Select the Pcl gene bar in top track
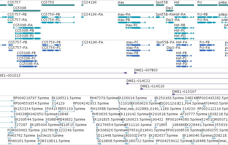228x145 pixels. pos(208,5)
